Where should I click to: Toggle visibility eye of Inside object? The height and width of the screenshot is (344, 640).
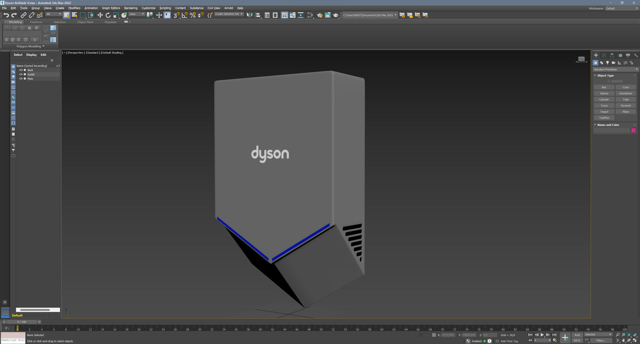pyautogui.click(x=21, y=74)
